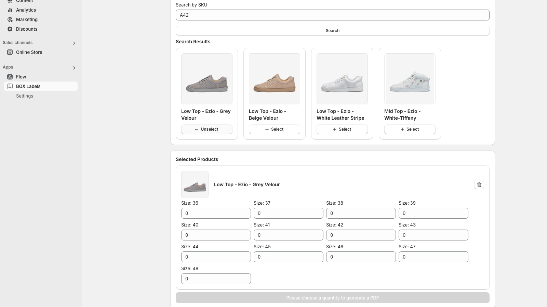Click the Online Store icon
Image resolution: width=547 pixels, height=307 pixels.
pos(10,52)
